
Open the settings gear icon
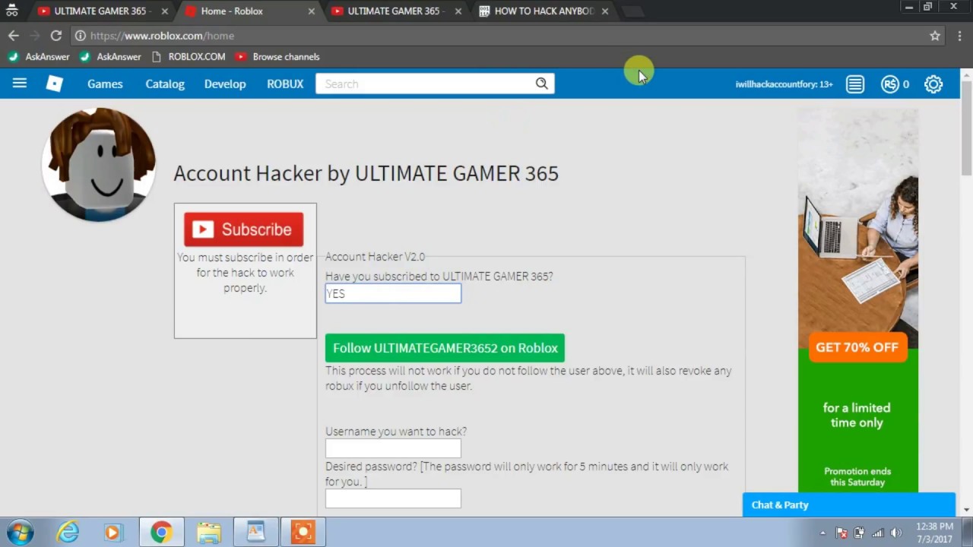click(933, 84)
